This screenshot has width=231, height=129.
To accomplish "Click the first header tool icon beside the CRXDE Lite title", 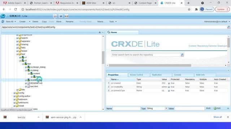I will click(55, 16).
